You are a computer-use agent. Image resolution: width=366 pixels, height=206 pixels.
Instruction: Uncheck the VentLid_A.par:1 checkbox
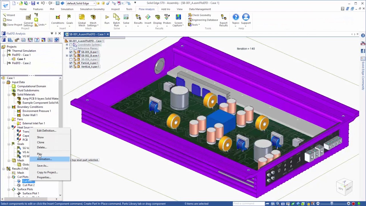(71, 67)
